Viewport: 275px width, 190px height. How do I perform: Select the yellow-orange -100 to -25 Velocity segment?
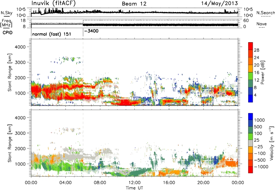251,150
